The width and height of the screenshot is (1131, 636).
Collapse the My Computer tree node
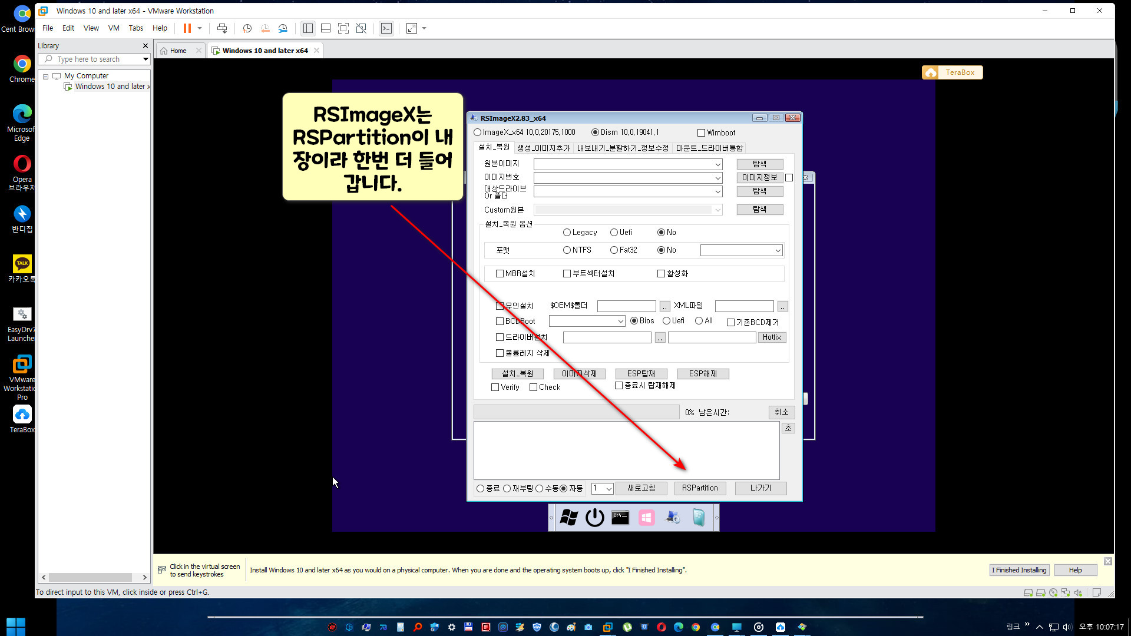pyautogui.click(x=45, y=77)
